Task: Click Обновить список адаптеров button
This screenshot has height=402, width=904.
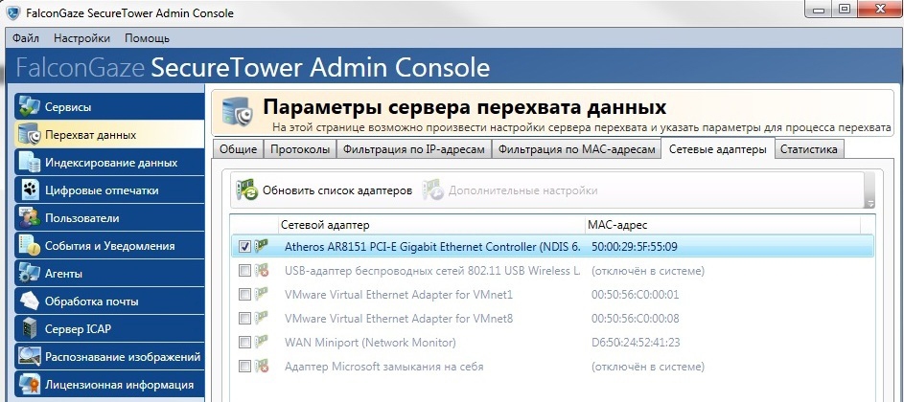Action: point(325,190)
